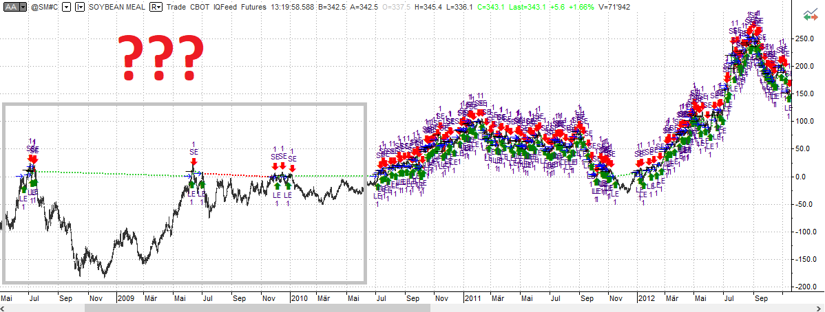825x312 pixels.
Task: Click the 2011 year label on the time axis
Action: [472, 298]
